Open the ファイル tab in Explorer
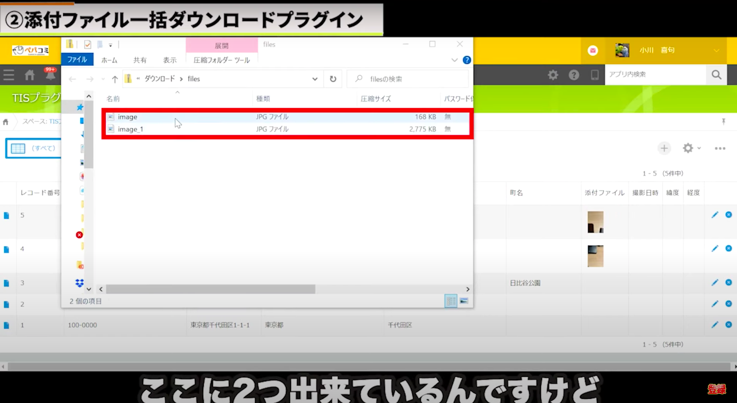Viewport: 737px width, 403px height. coord(77,60)
